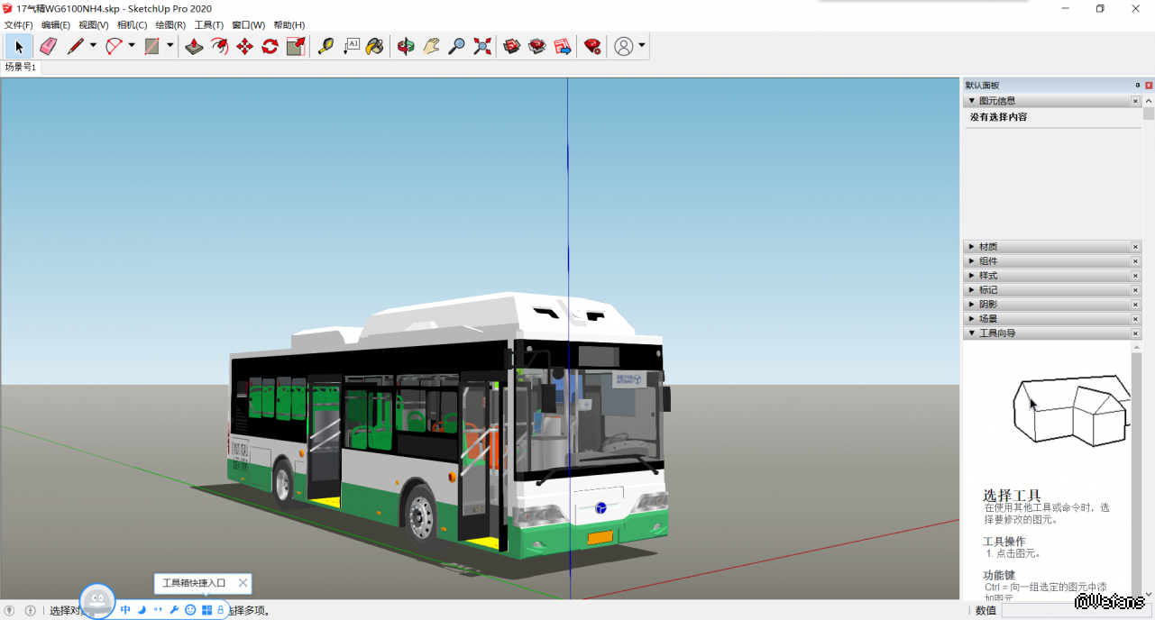
Task: Select the Pan hand tool
Action: 431,46
